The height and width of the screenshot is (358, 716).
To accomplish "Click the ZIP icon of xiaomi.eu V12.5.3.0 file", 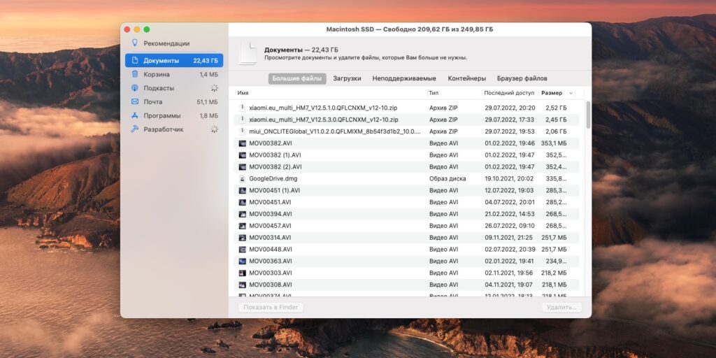I will click(243, 120).
